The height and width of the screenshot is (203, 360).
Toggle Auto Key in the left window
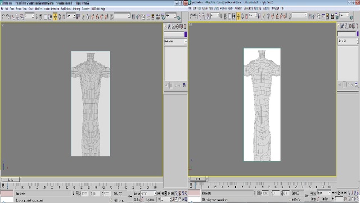point(137,194)
